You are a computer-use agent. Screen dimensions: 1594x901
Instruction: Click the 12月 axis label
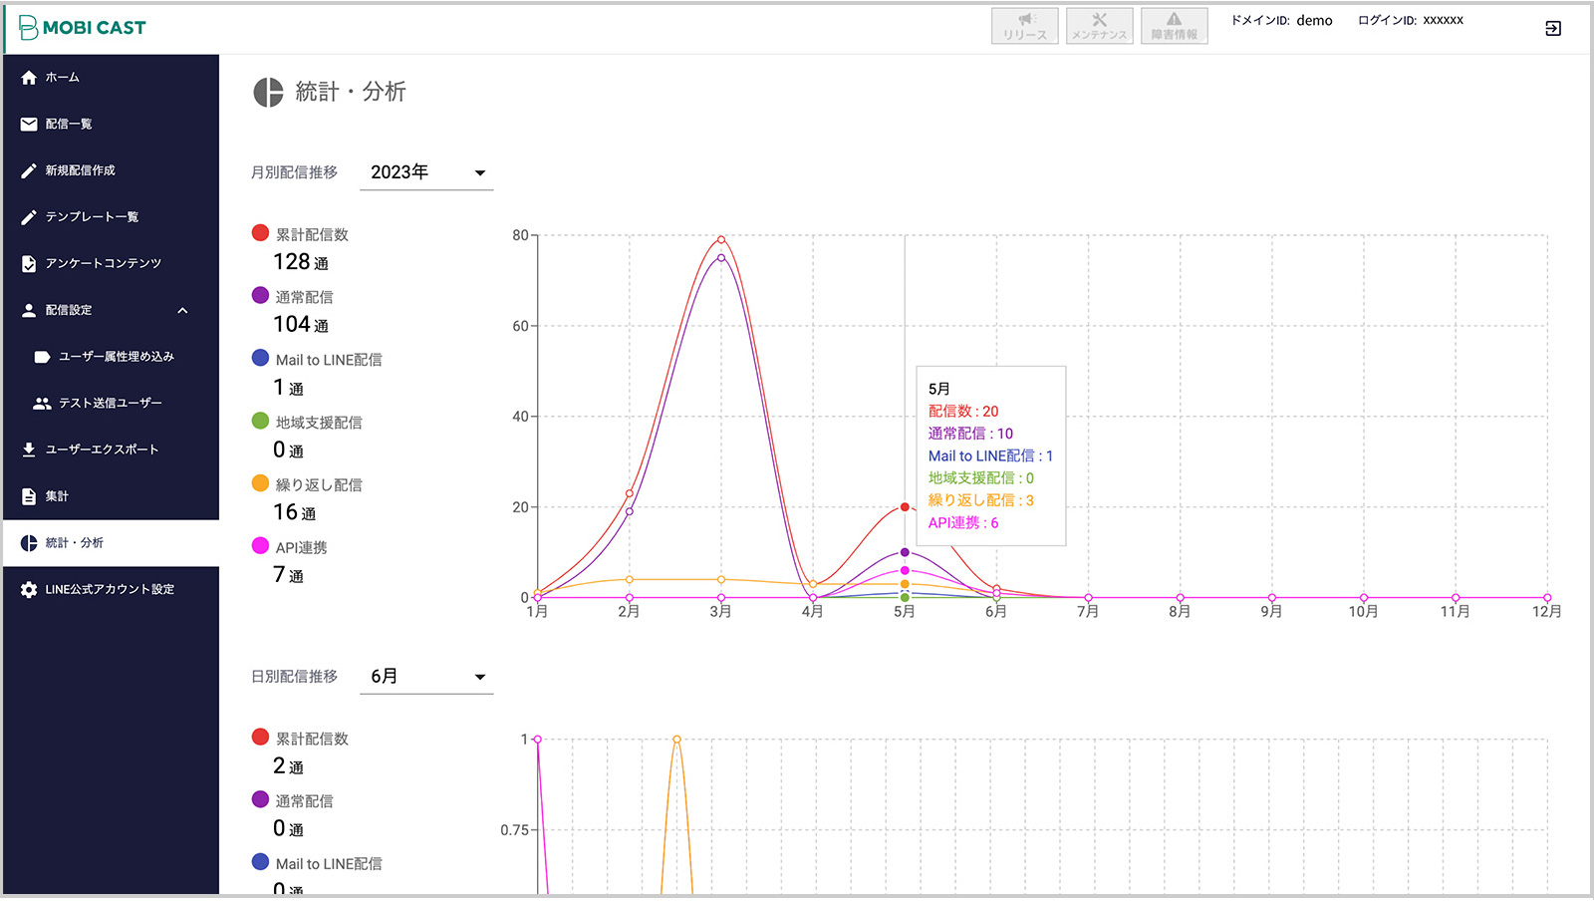pyautogui.click(x=1547, y=612)
